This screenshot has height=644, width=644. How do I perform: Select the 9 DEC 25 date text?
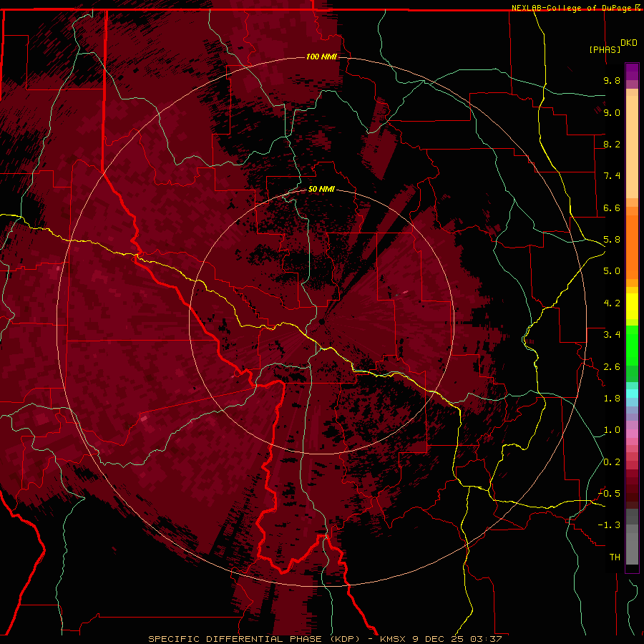(x=438, y=639)
